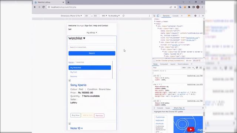
Task: Switch to the top Console tab in DevTools
Action: click(x=175, y=16)
